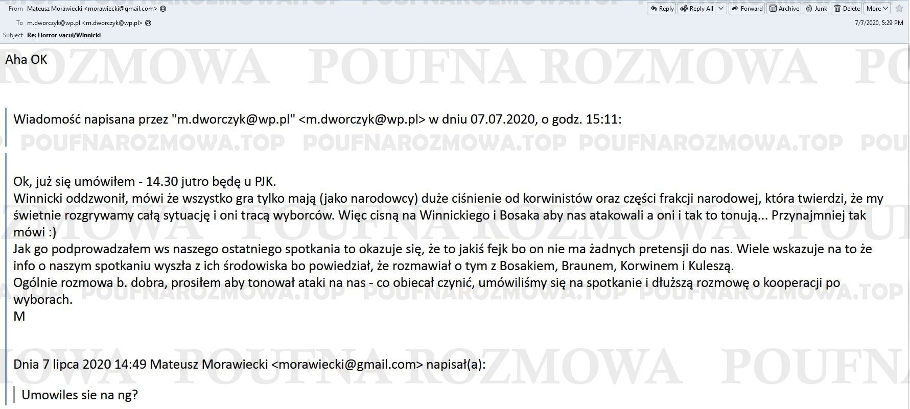Screen dimensions: 910x409
Task: Click the sentence starting Ogólnie rozmowa b. dobra
Action: (427, 291)
